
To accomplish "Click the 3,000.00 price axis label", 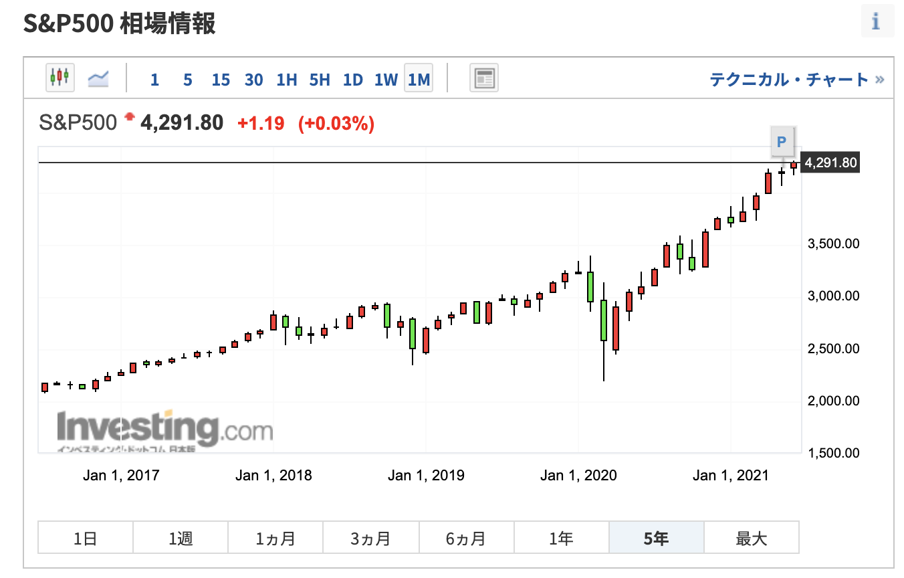I will tap(832, 296).
